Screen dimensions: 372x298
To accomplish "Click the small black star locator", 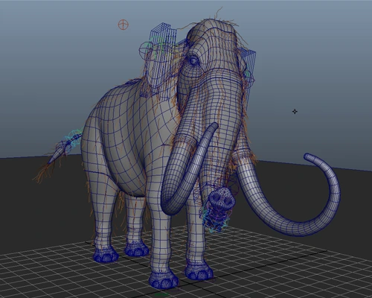I will pos(295,112).
